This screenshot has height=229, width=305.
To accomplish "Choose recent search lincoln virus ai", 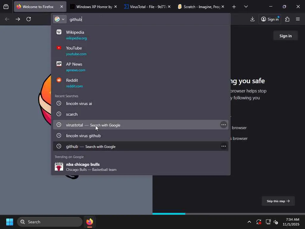I will pyautogui.click(x=141, y=103).
